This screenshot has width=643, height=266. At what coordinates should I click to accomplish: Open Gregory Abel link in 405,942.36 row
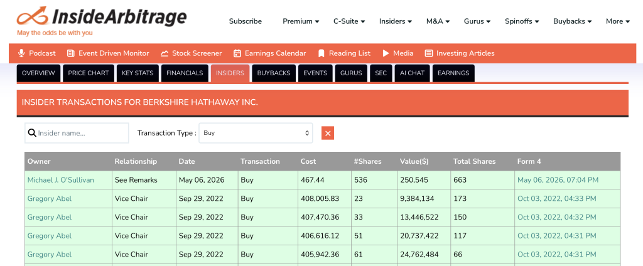pyautogui.click(x=50, y=255)
